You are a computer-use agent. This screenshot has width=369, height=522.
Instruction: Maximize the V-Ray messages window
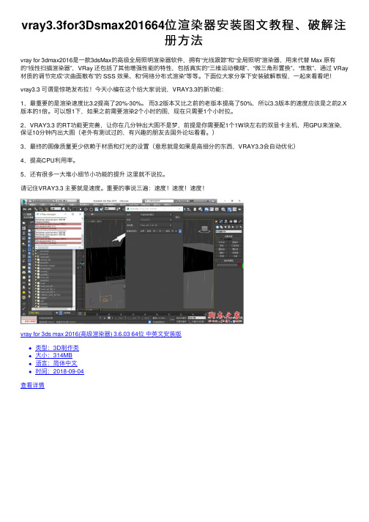point(72,214)
